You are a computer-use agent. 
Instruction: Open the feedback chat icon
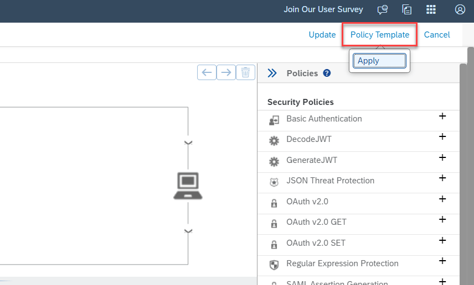click(382, 9)
